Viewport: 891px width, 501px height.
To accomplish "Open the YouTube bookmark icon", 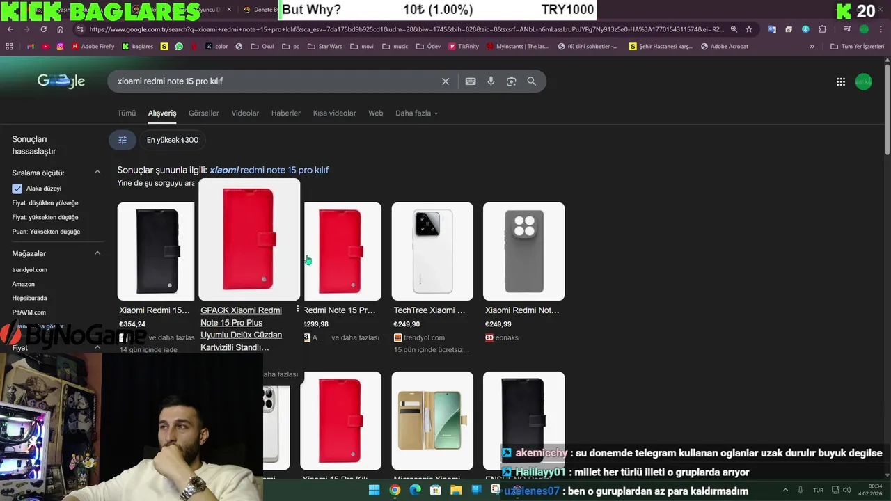I will click(x=45, y=47).
